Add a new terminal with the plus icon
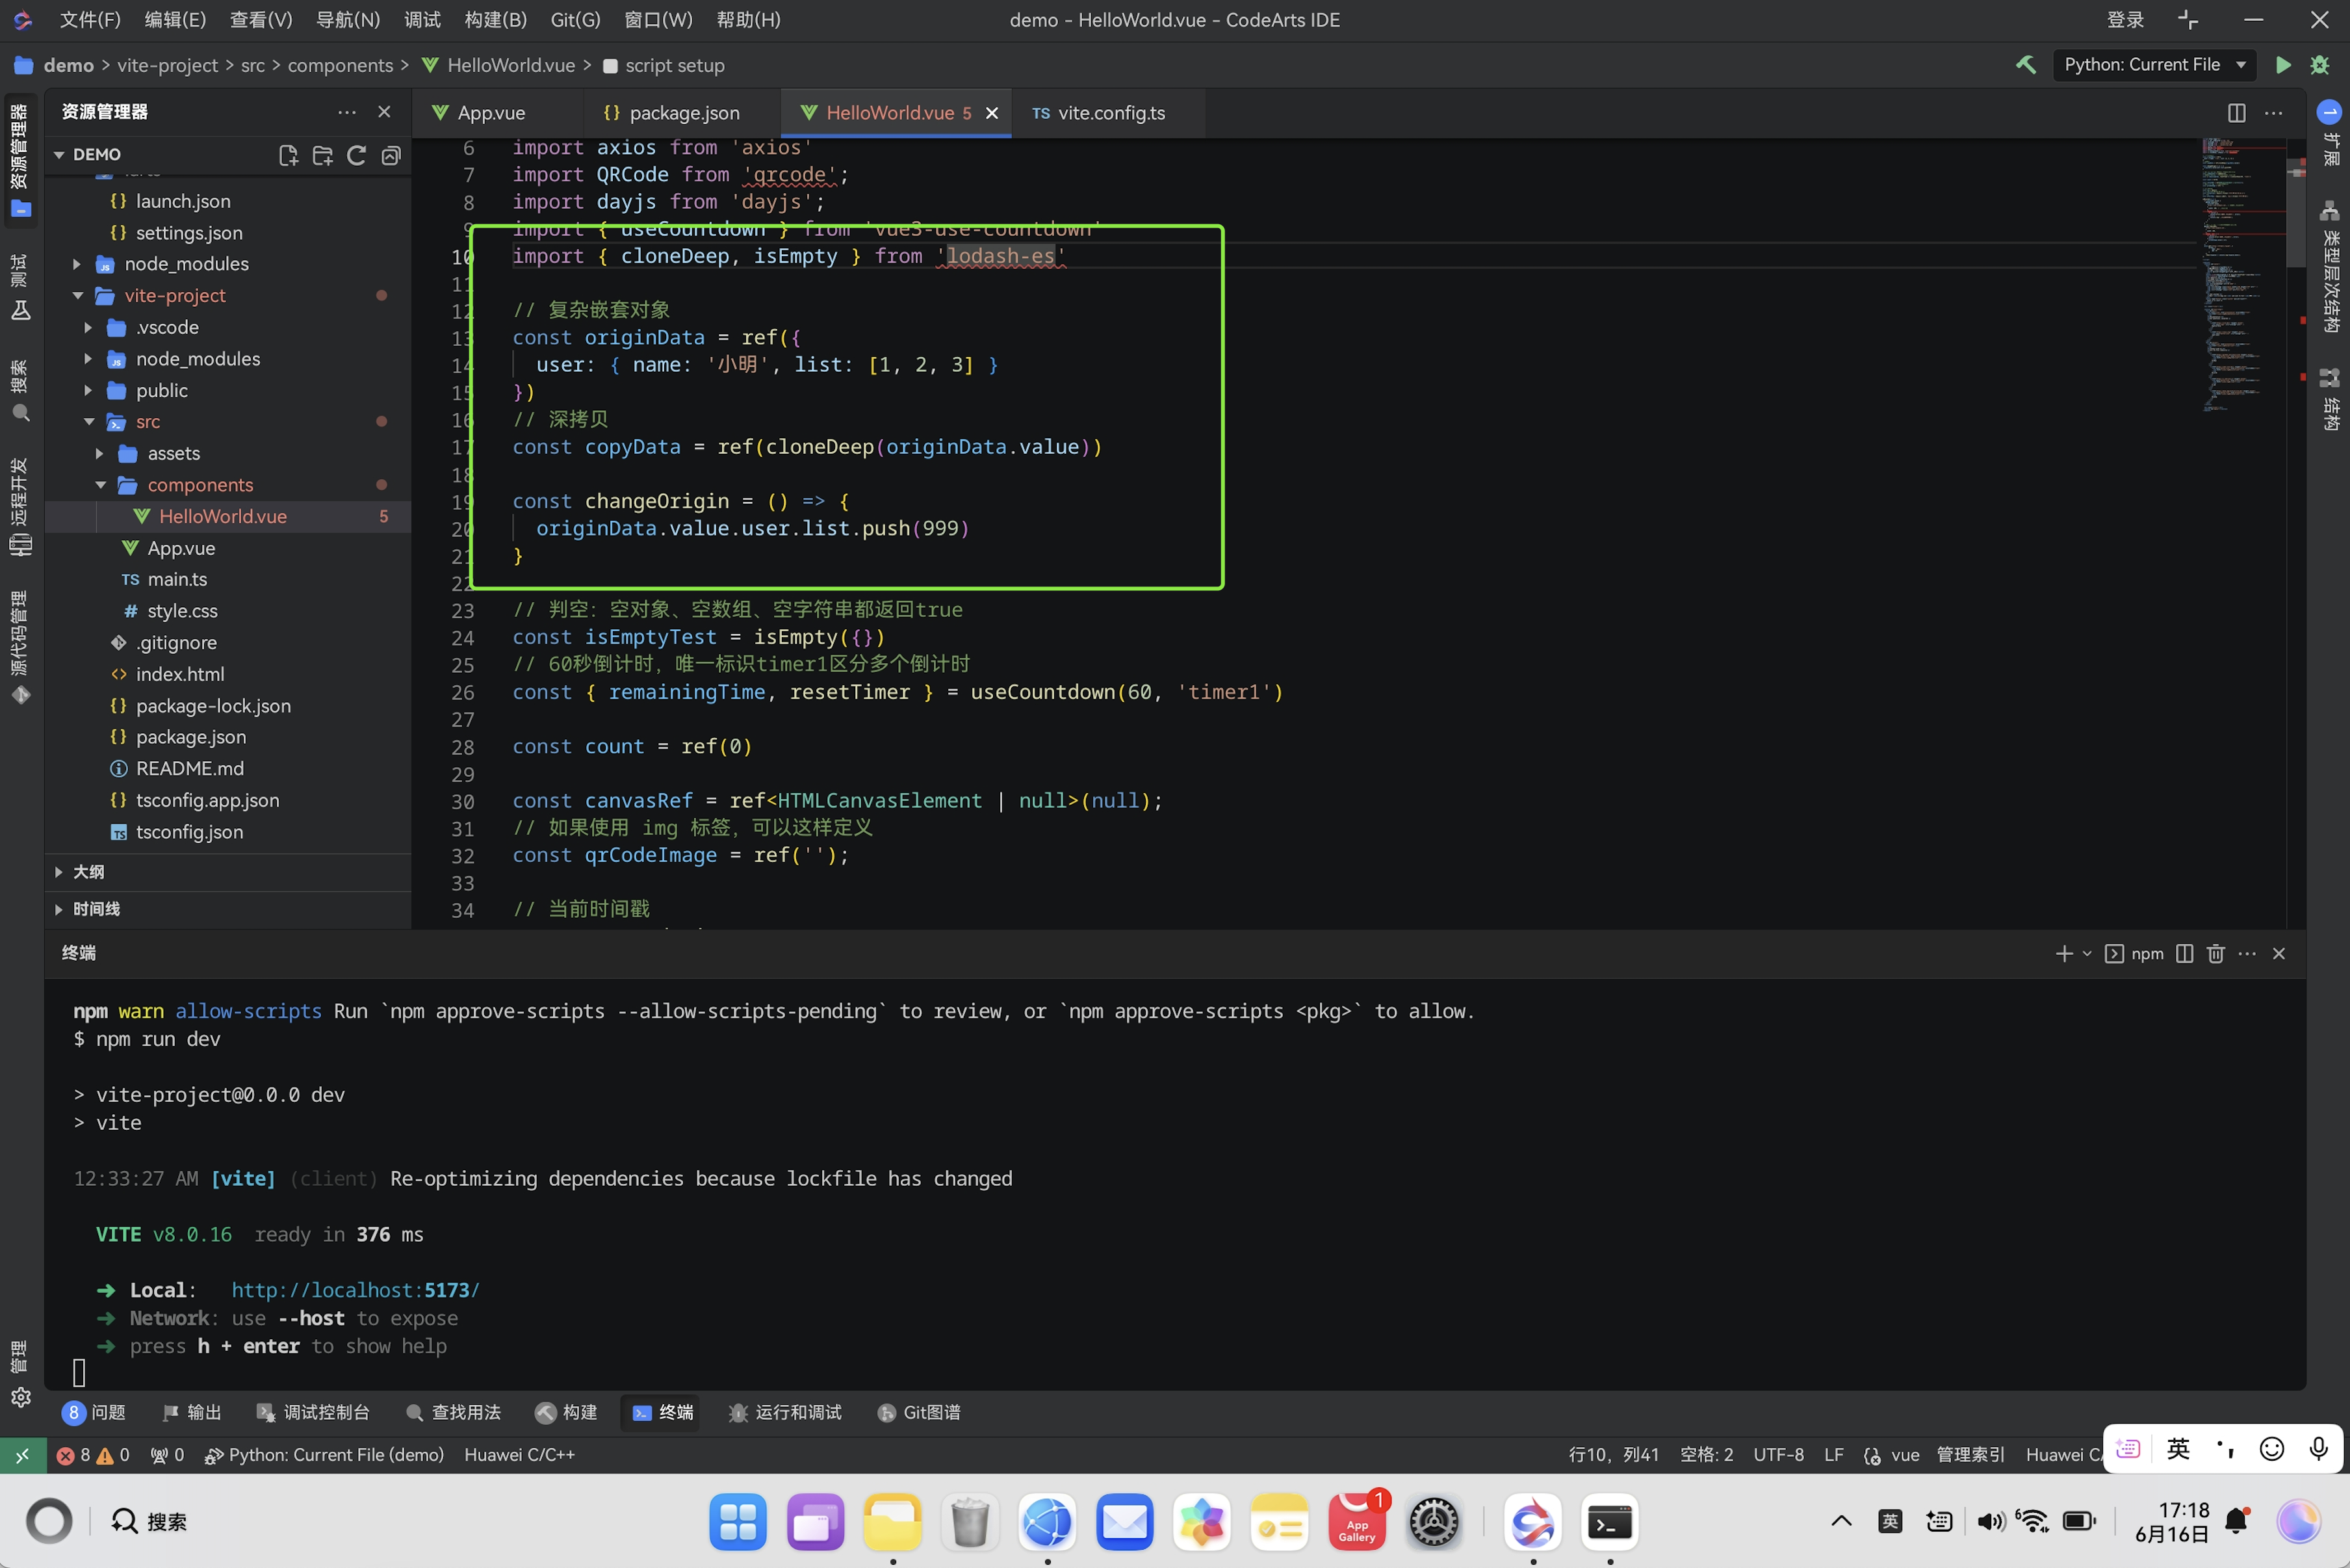The image size is (2350, 1568). pos(2064,953)
